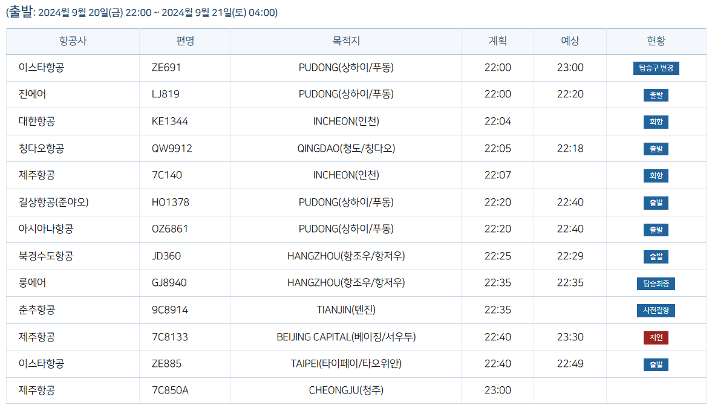Click expected time 22:49 for ZE885

[570, 364]
